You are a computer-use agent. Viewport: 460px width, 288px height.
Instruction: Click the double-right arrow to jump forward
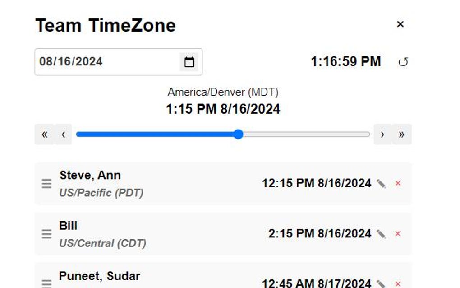click(402, 134)
